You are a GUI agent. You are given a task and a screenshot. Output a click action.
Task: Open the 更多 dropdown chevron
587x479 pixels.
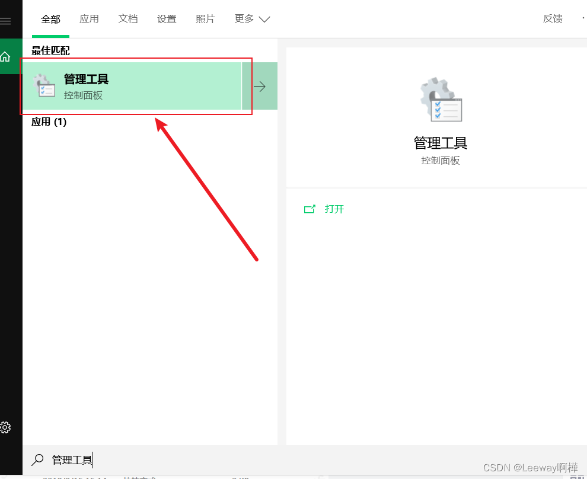[265, 19]
